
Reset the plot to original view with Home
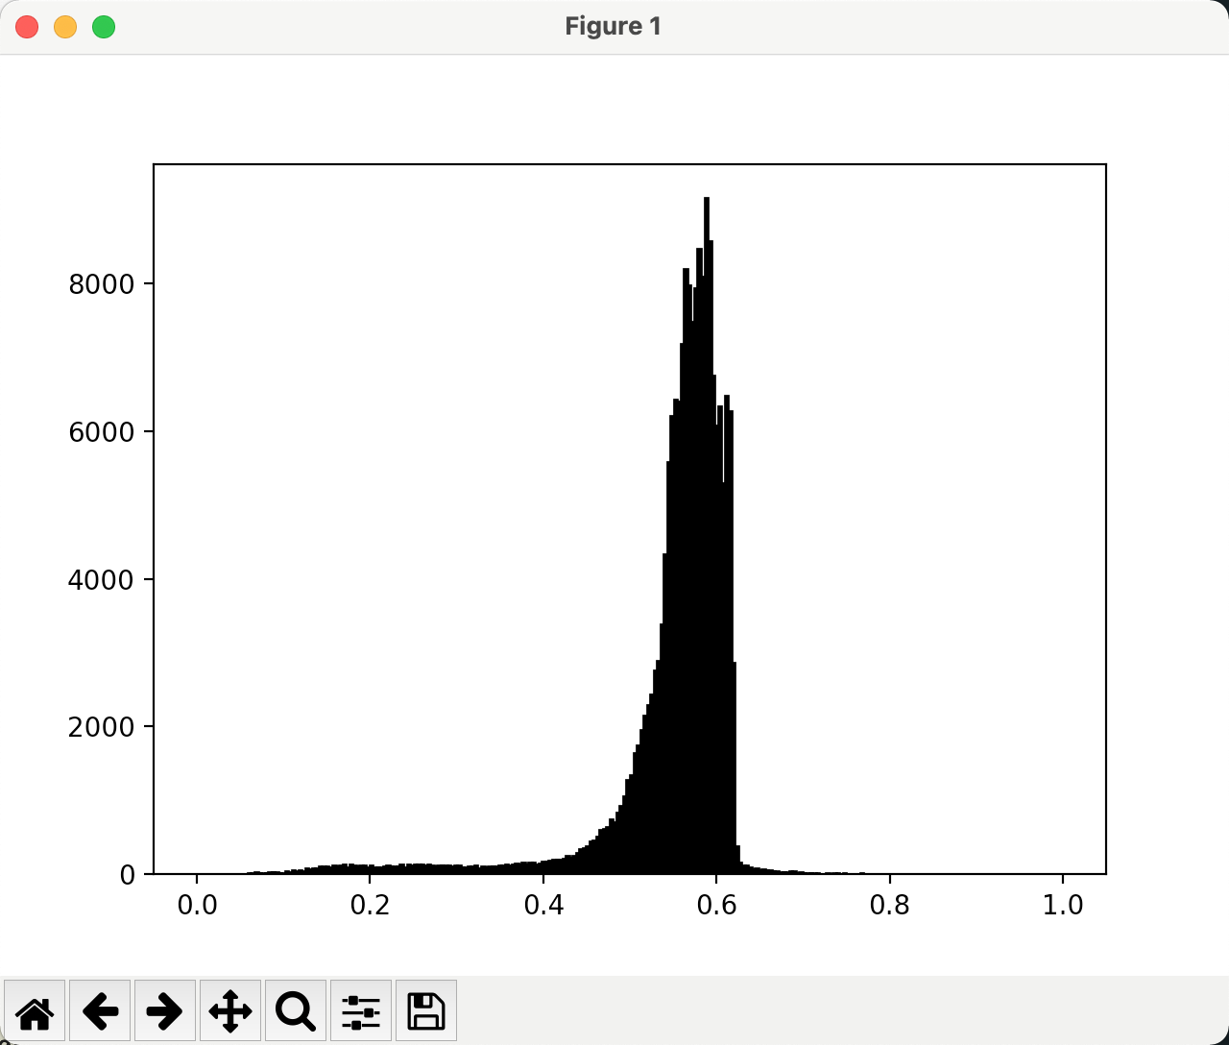[x=35, y=1010]
